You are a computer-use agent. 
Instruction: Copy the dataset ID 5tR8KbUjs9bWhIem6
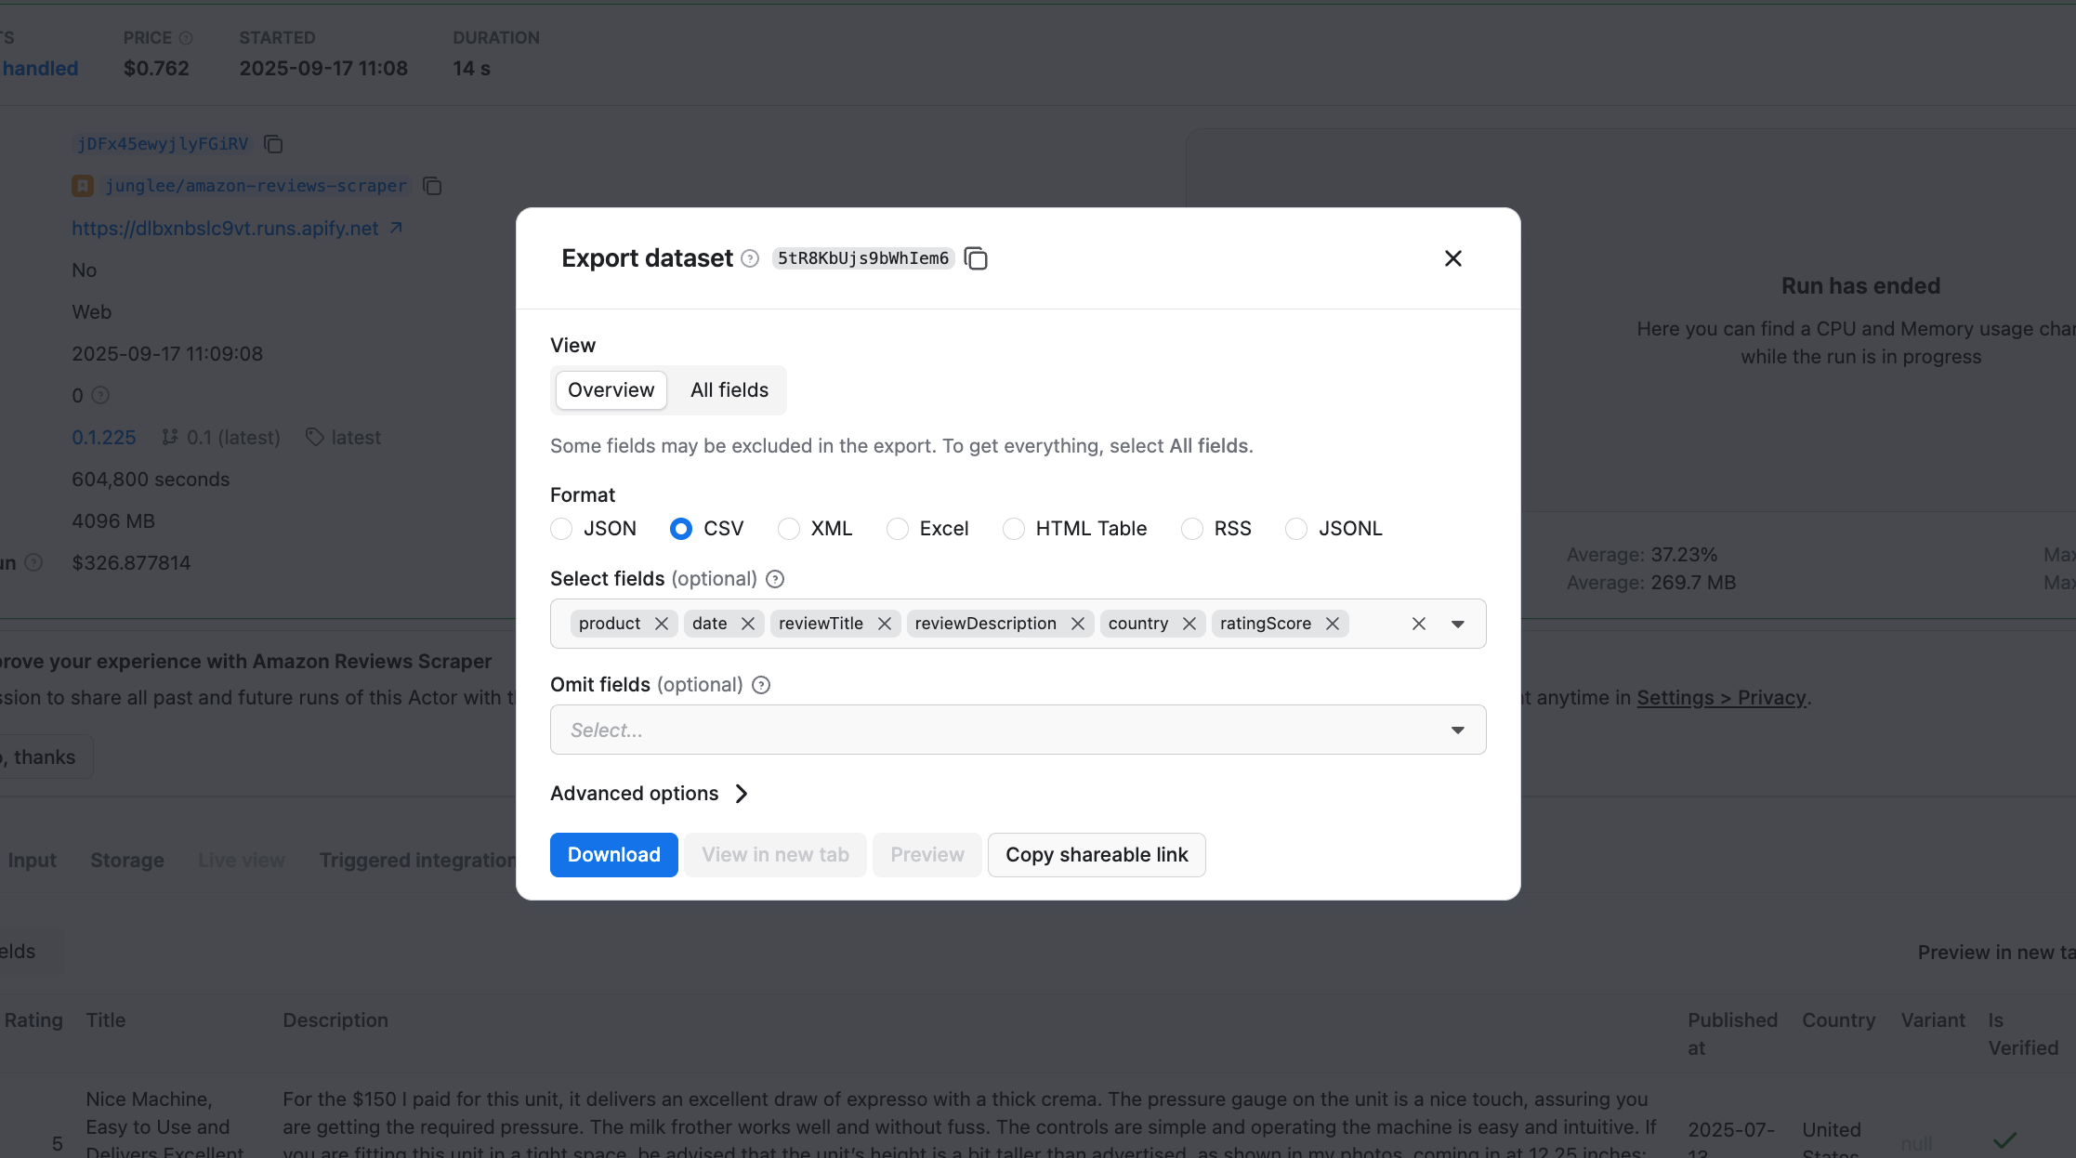click(976, 258)
